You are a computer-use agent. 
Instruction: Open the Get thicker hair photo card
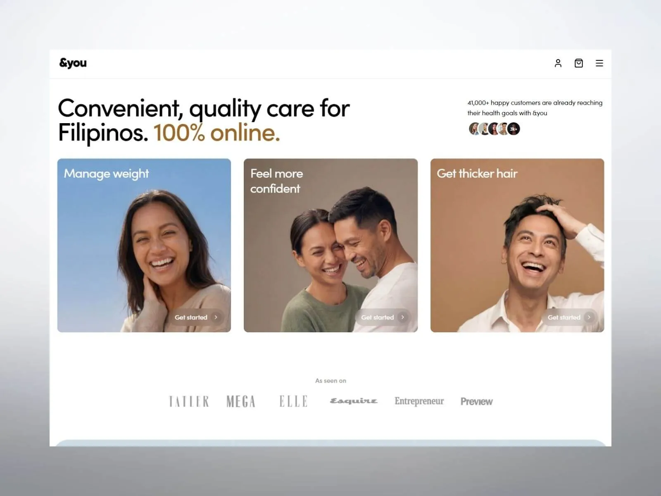pyautogui.click(x=517, y=246)
